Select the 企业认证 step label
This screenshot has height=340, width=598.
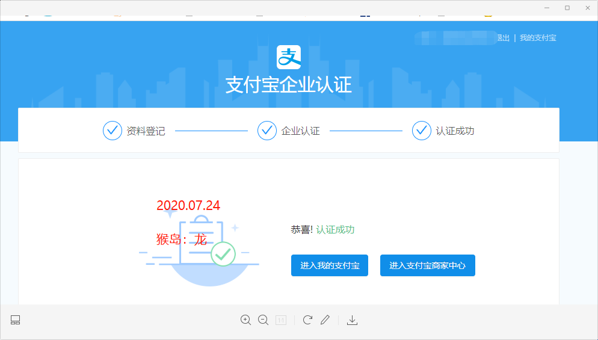click(301, 131)
